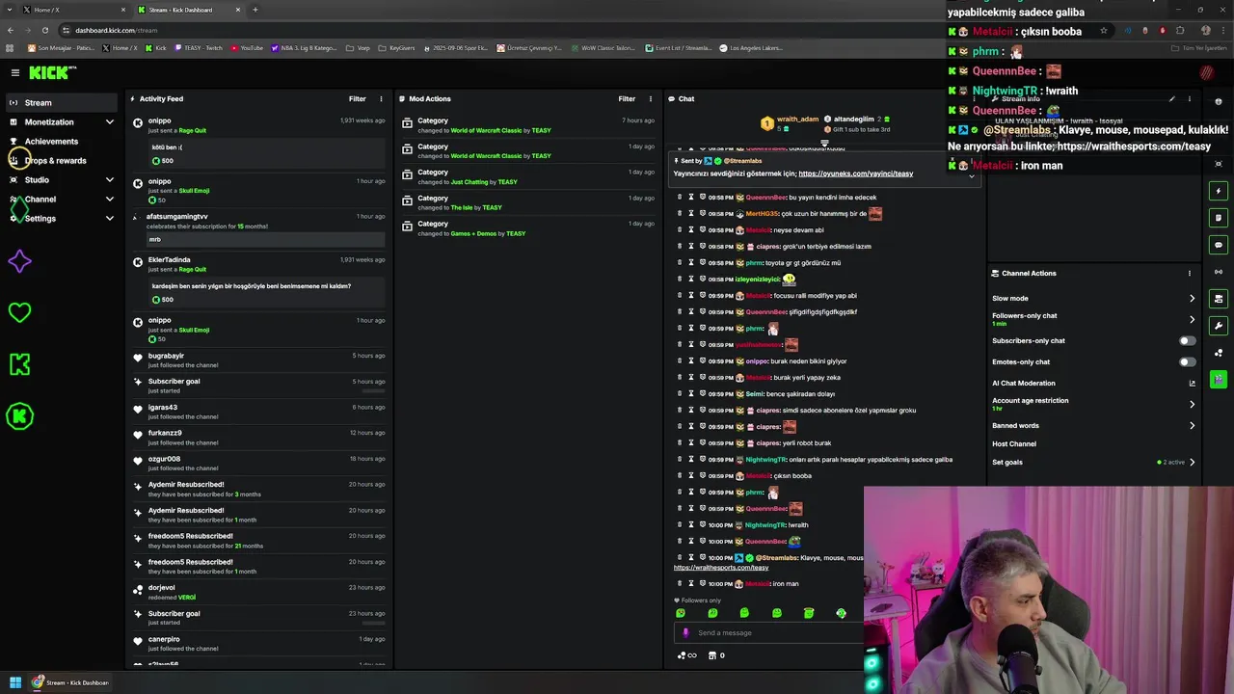Open the YouTube bookmark in bookmarks bar
The height and width of the screenshot is (694, 1234).
pyautogui.click(x=247, y=47)
